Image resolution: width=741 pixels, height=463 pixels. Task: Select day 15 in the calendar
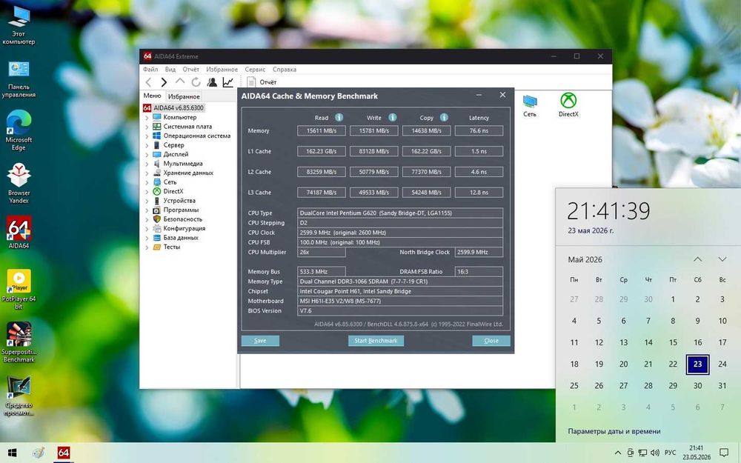point(673,342)
